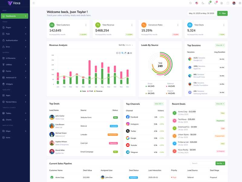
Task: Open the Sort By Month dropdown
Action: click(126, 45)
